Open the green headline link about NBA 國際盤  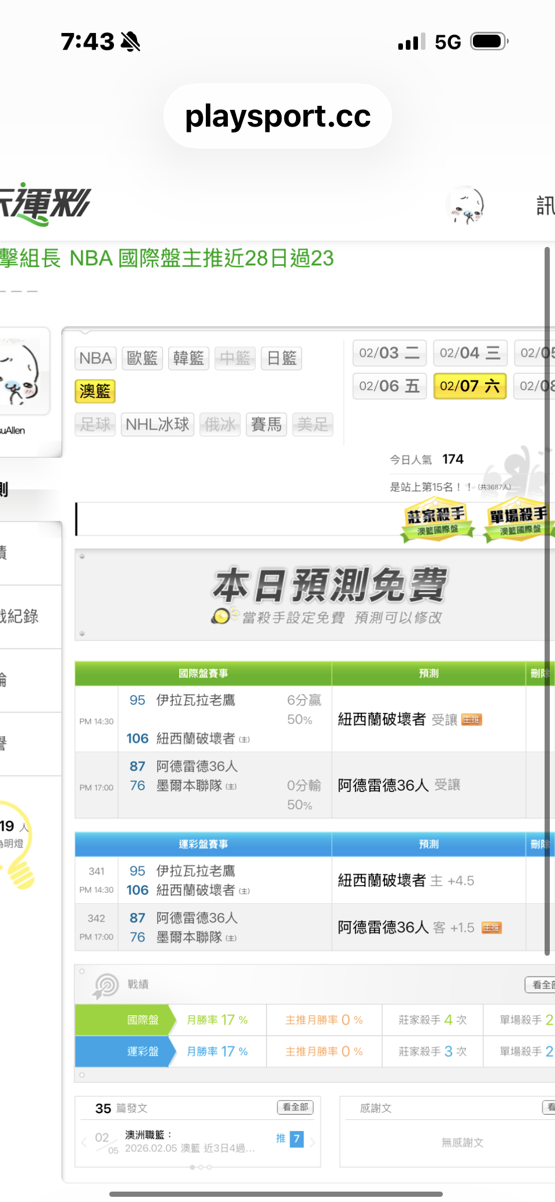tap(168, 258)
